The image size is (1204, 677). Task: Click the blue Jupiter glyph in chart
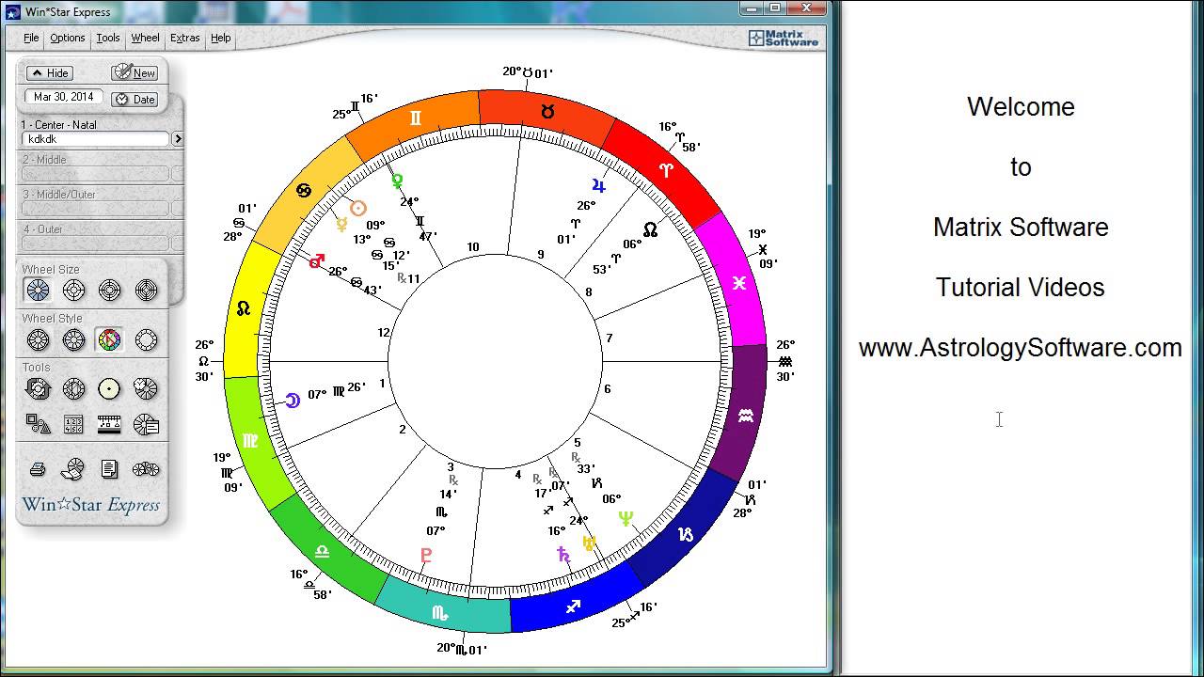click(x=598, y=185)
